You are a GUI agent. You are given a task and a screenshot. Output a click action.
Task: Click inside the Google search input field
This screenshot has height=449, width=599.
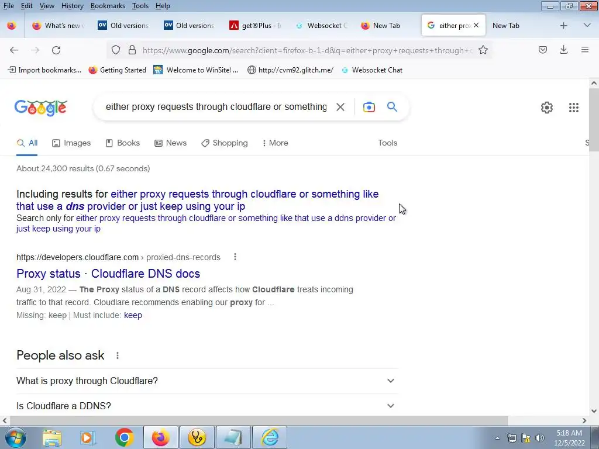pyautogui.click(x=216, y=107)
